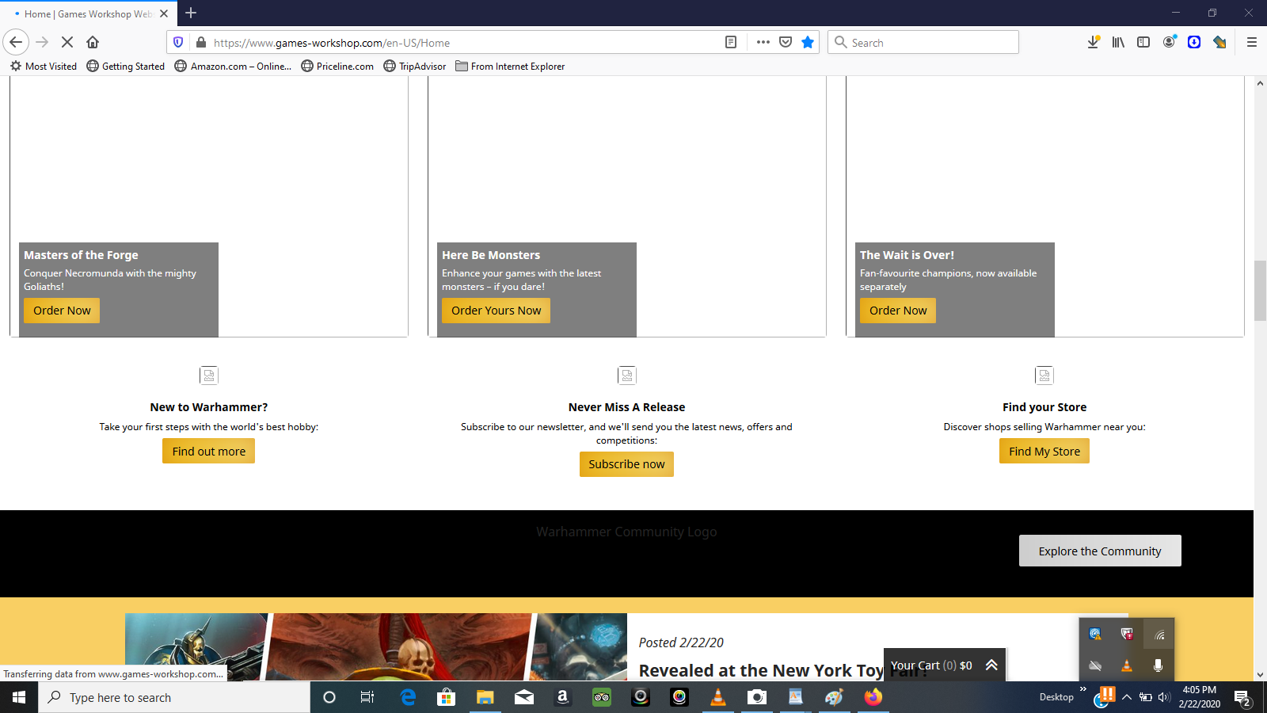The width and height of the screenshot is (1267, 713).
Task: Open Priceline.com bookmark
Action: 337,66
